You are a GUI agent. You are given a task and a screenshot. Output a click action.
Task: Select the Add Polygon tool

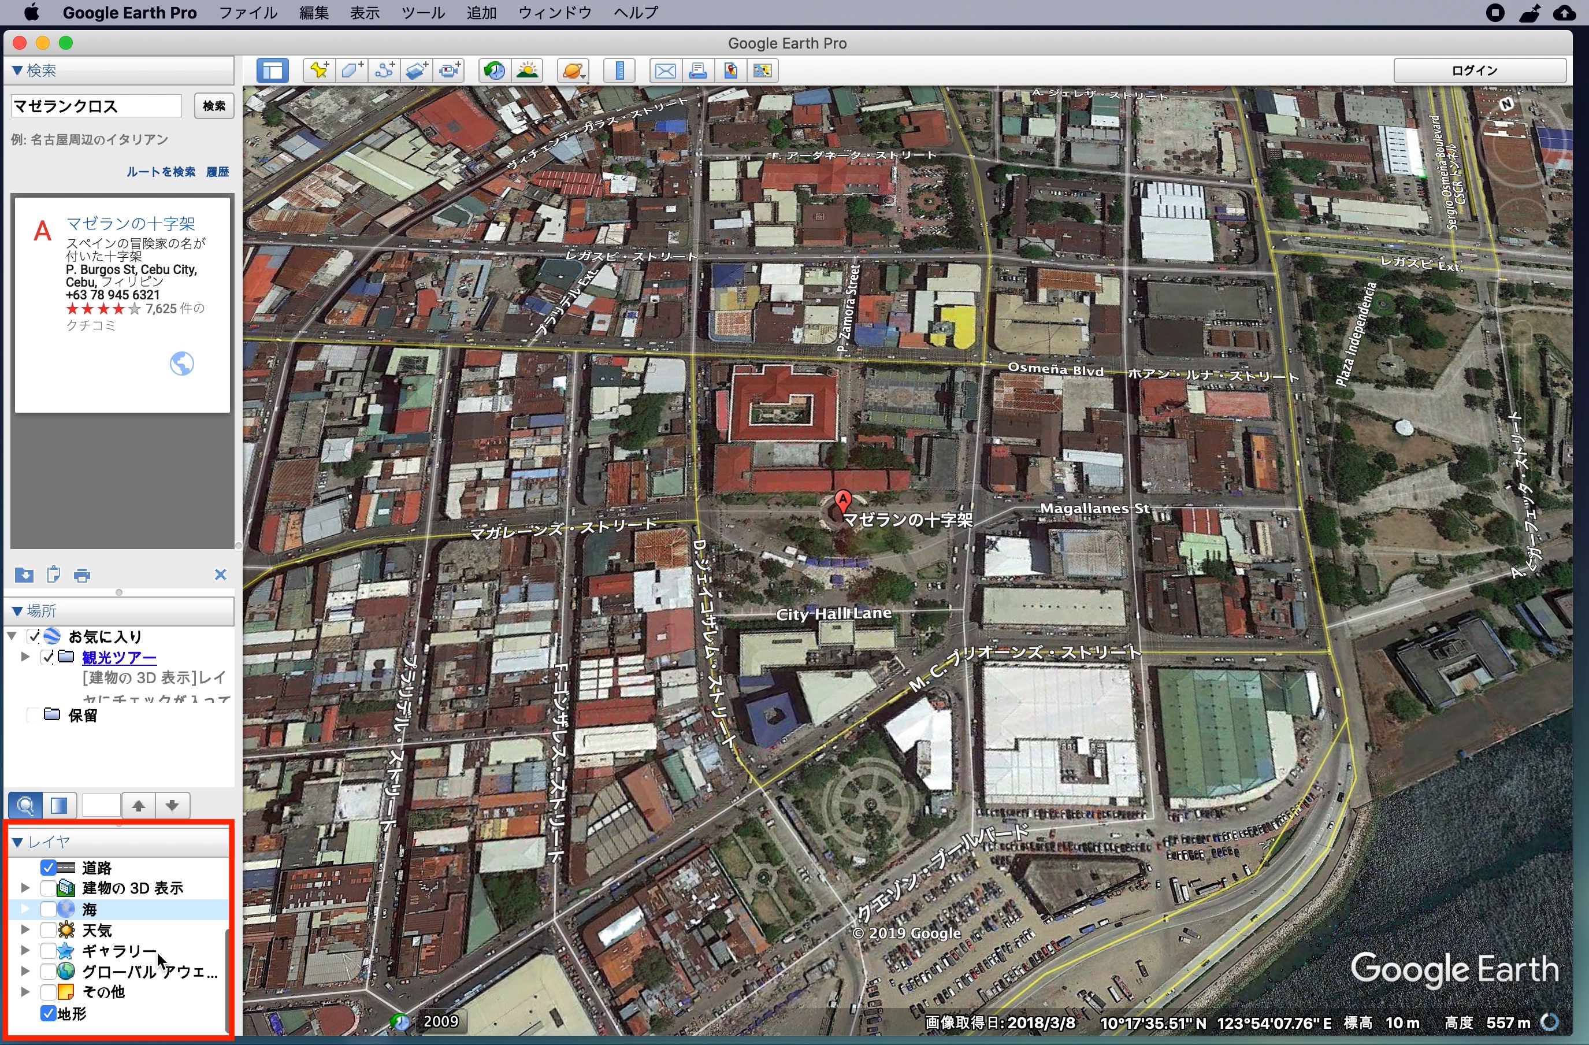pos(352,70)
